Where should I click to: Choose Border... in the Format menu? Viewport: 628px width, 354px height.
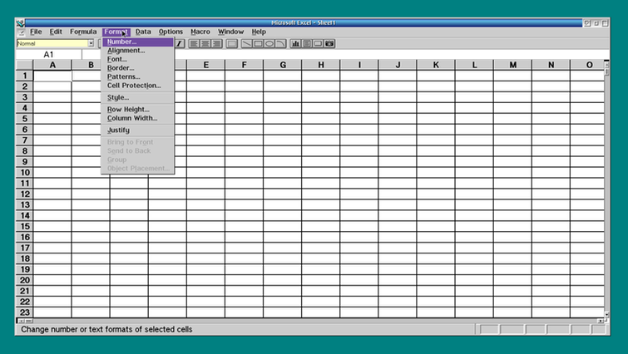(x=138, y=68)
